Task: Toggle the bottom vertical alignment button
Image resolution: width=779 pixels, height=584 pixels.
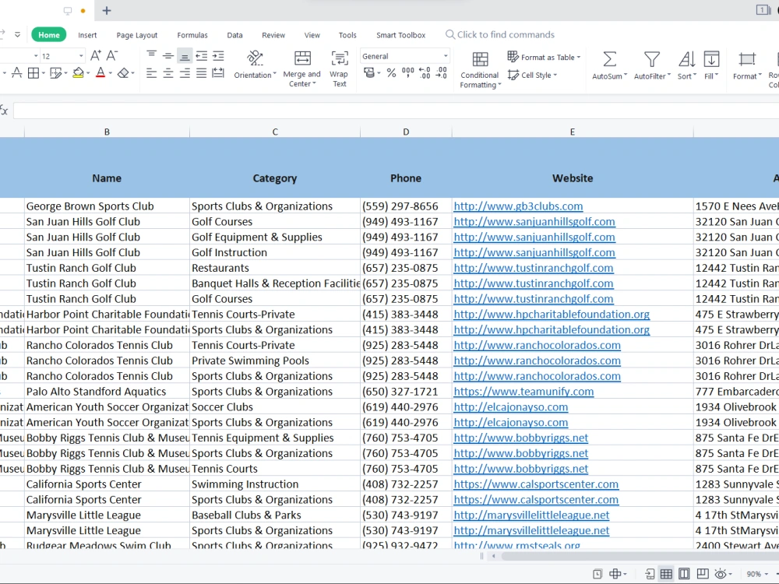Action: coord(185,55)
